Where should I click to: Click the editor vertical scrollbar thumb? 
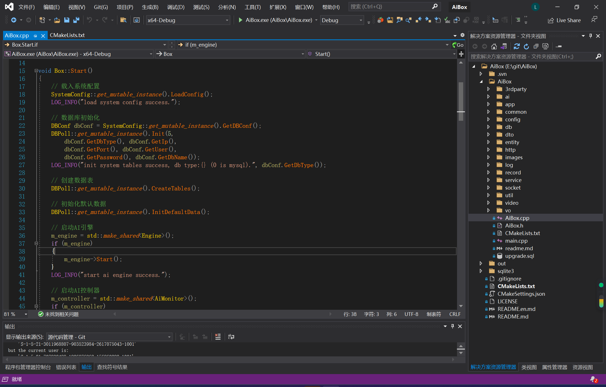461,101
